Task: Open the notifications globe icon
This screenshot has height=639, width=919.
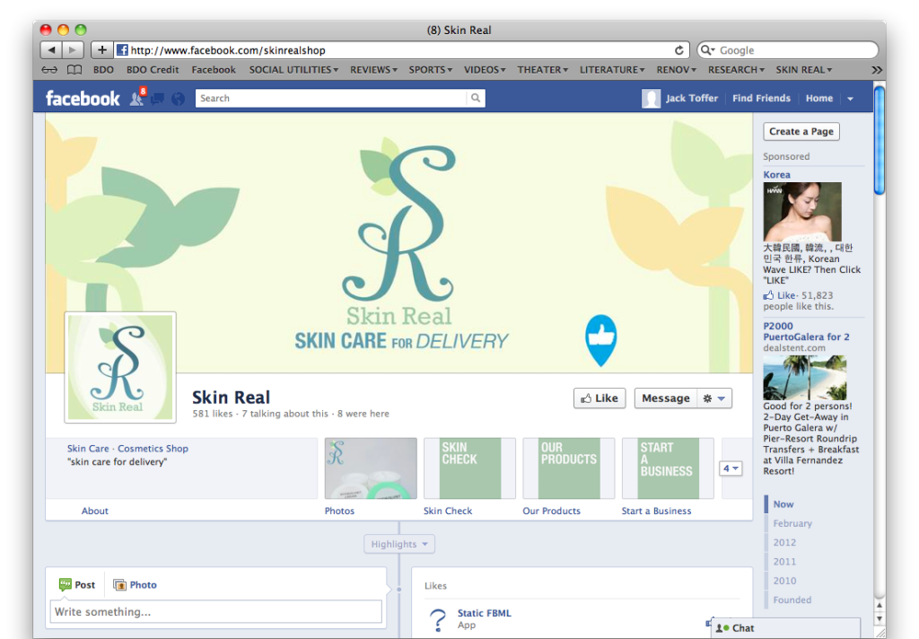Action: click(x=179, y=99)
